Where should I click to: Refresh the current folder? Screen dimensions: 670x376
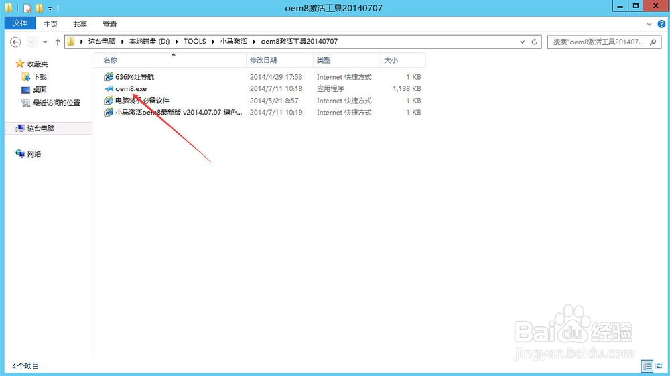(x=534, y=42)
